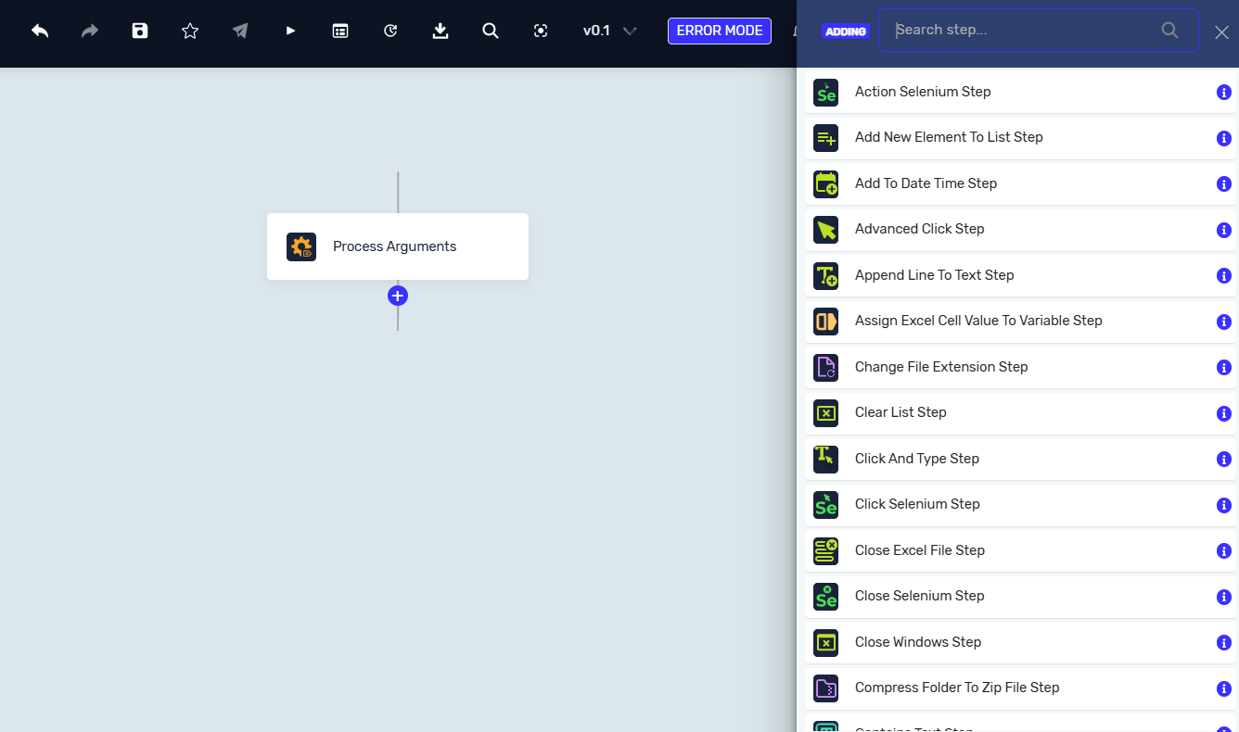Choose "Compress Folder To Zip File Step"

pyautogui.click(x=1020, y=688)
